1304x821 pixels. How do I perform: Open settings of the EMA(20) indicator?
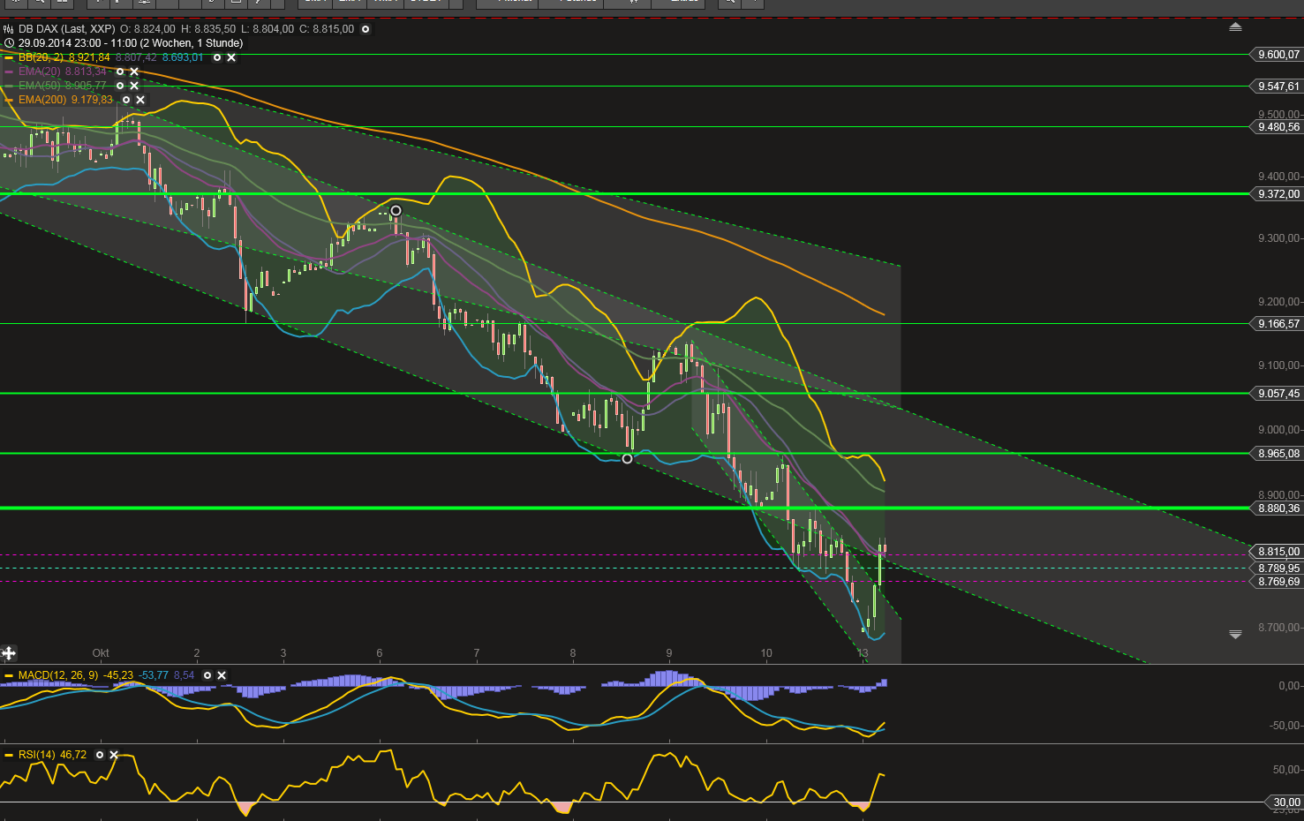click(x=120, y=72)
